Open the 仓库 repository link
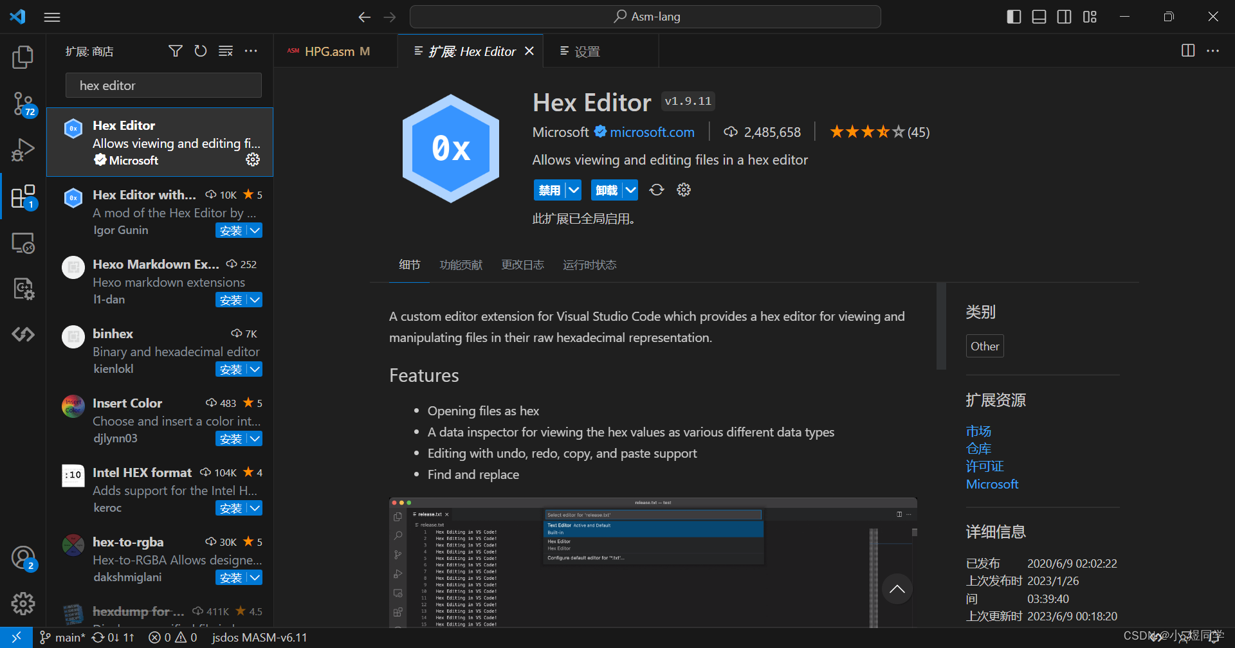 (x=978, y=448)
